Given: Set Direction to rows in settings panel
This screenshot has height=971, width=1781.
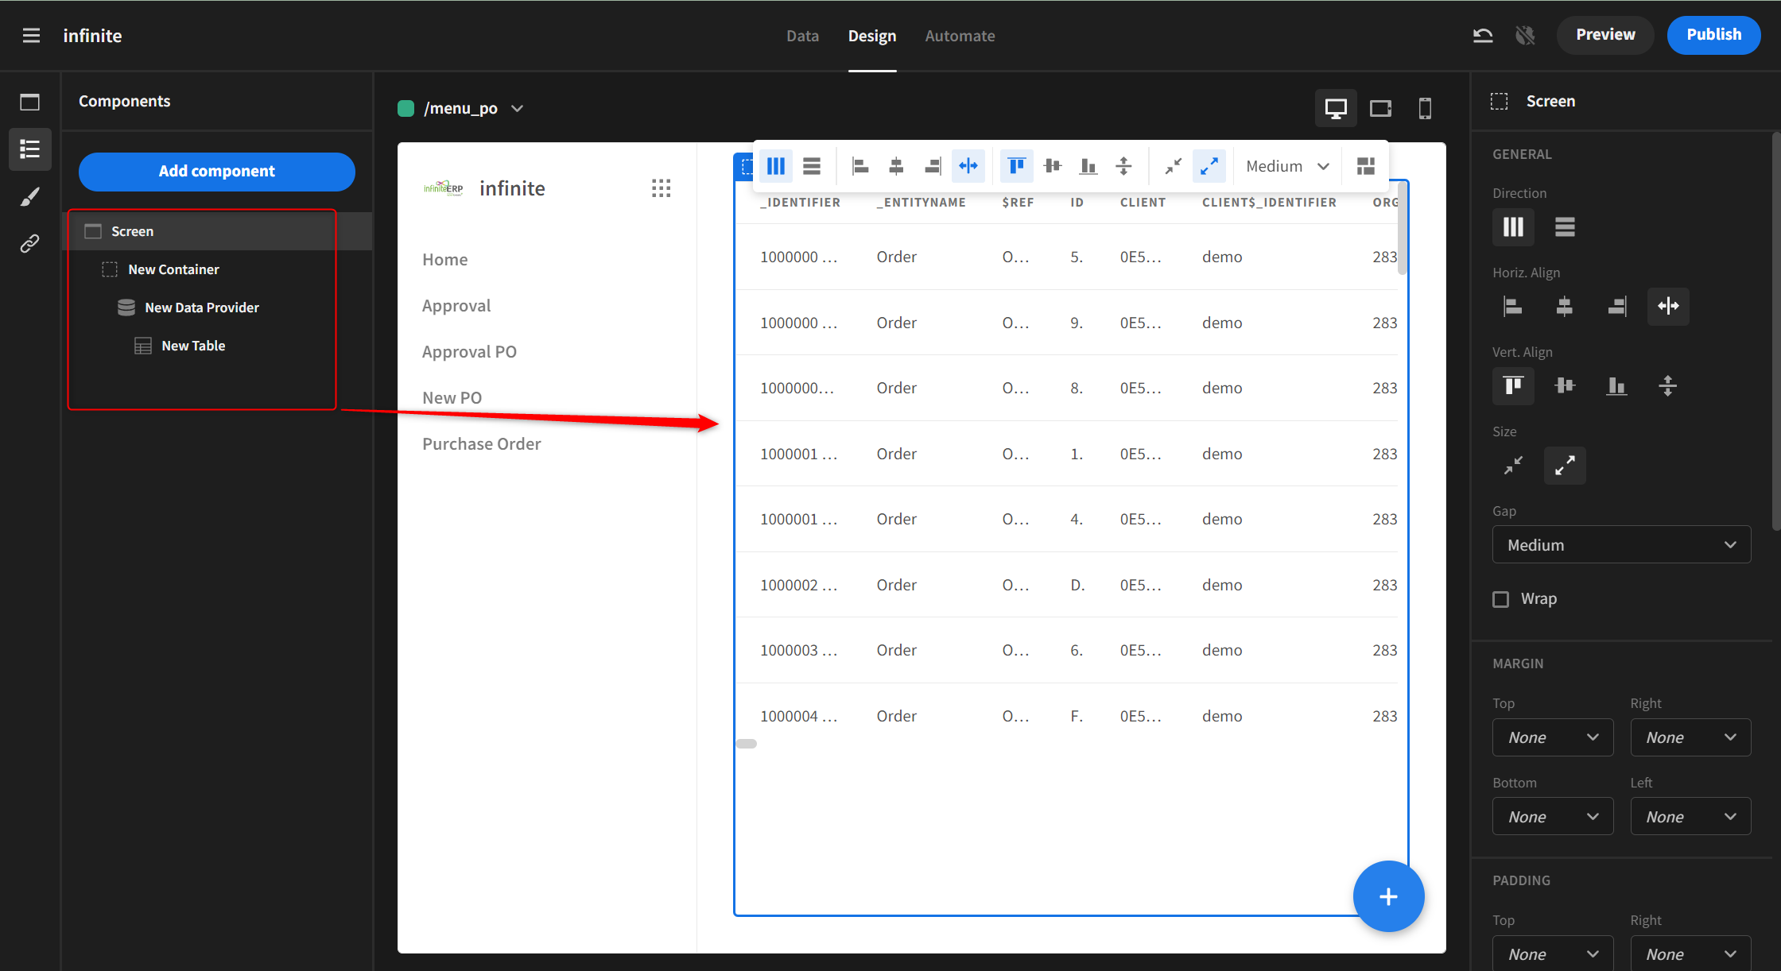Looking at the screenshot, I should [x=1565, y=227].
